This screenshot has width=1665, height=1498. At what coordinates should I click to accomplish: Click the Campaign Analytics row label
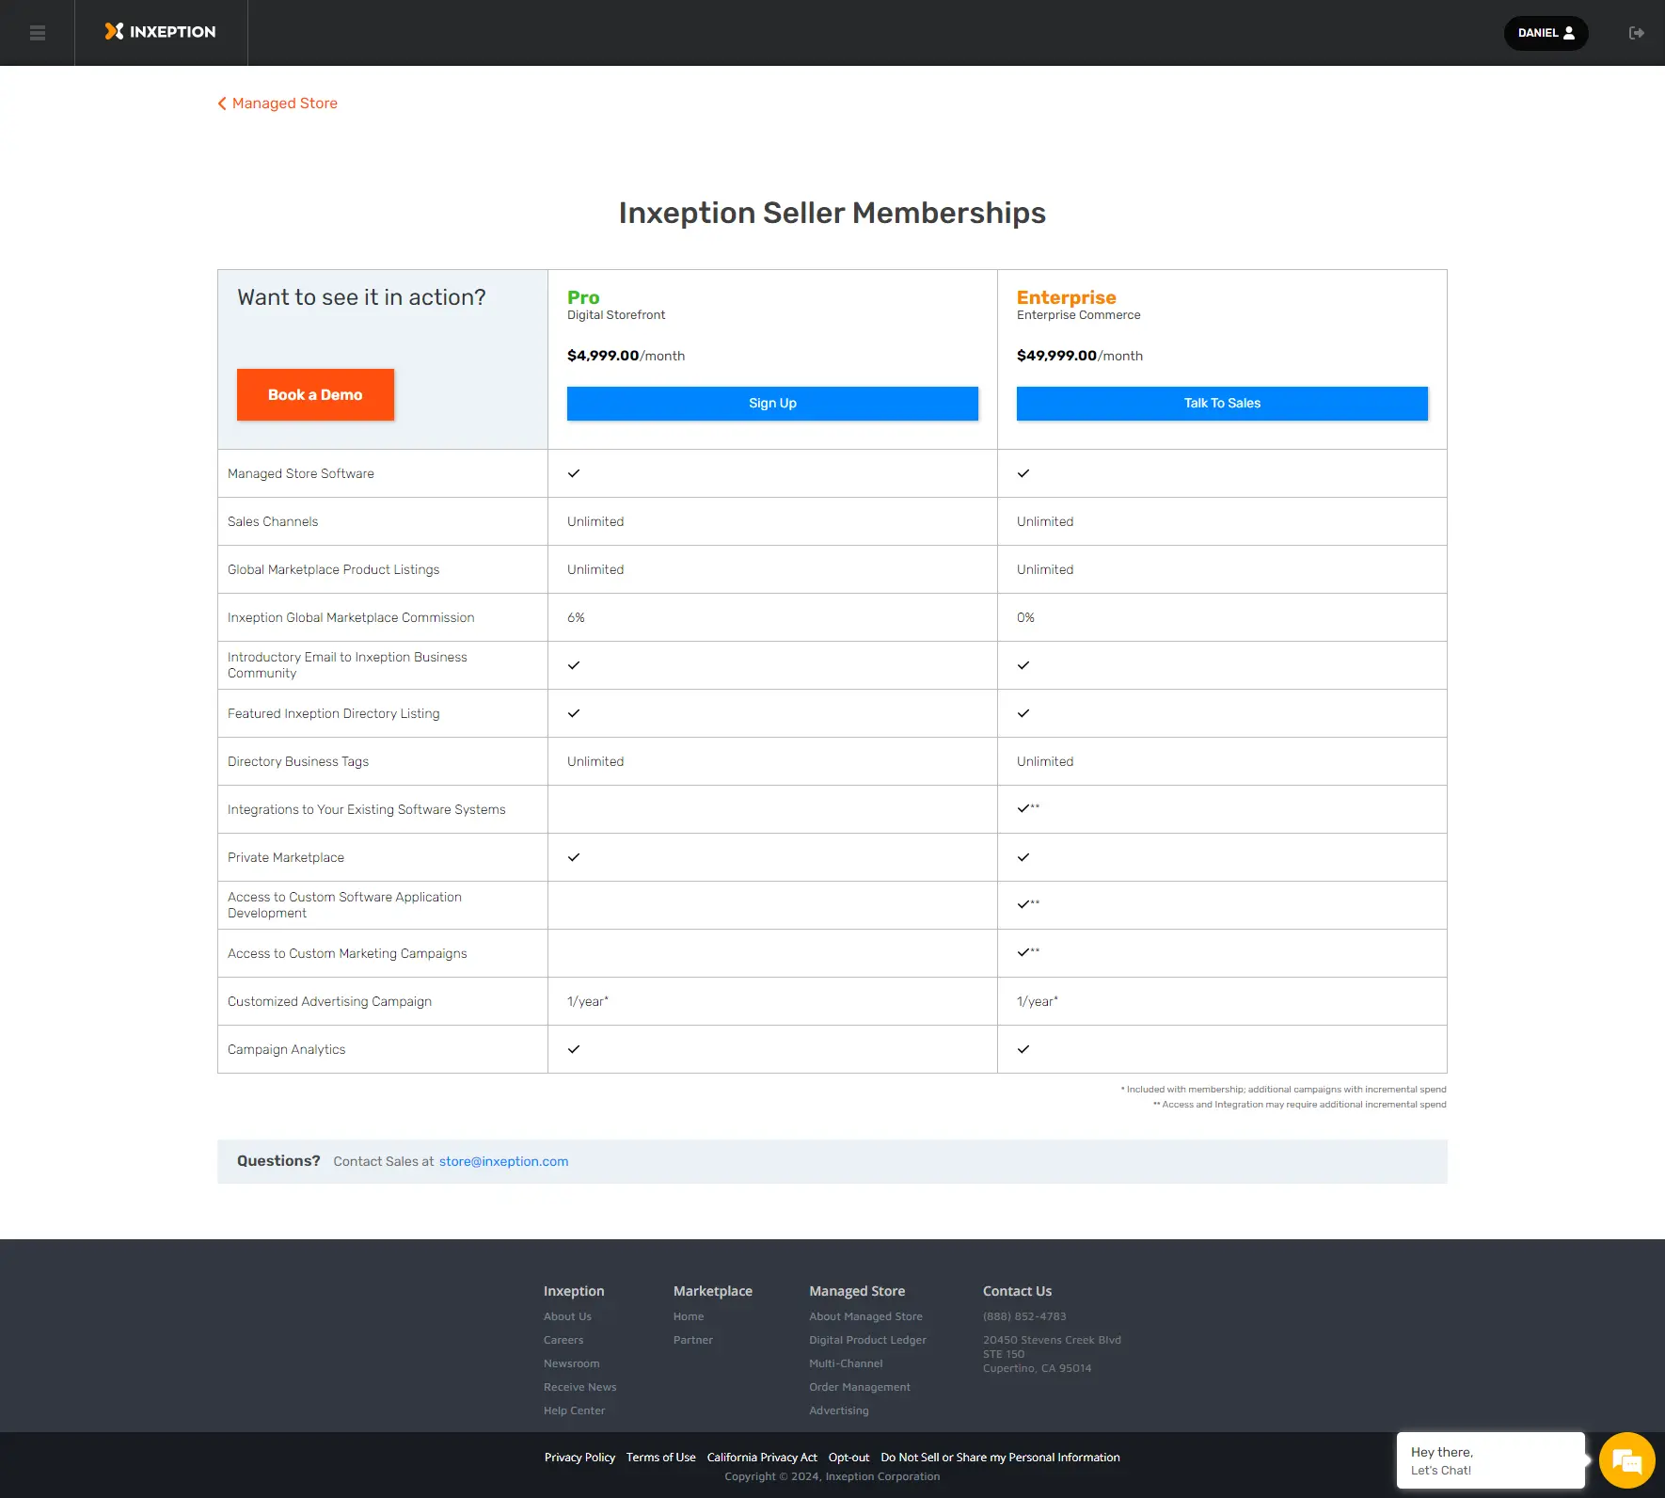point(286,1050)
